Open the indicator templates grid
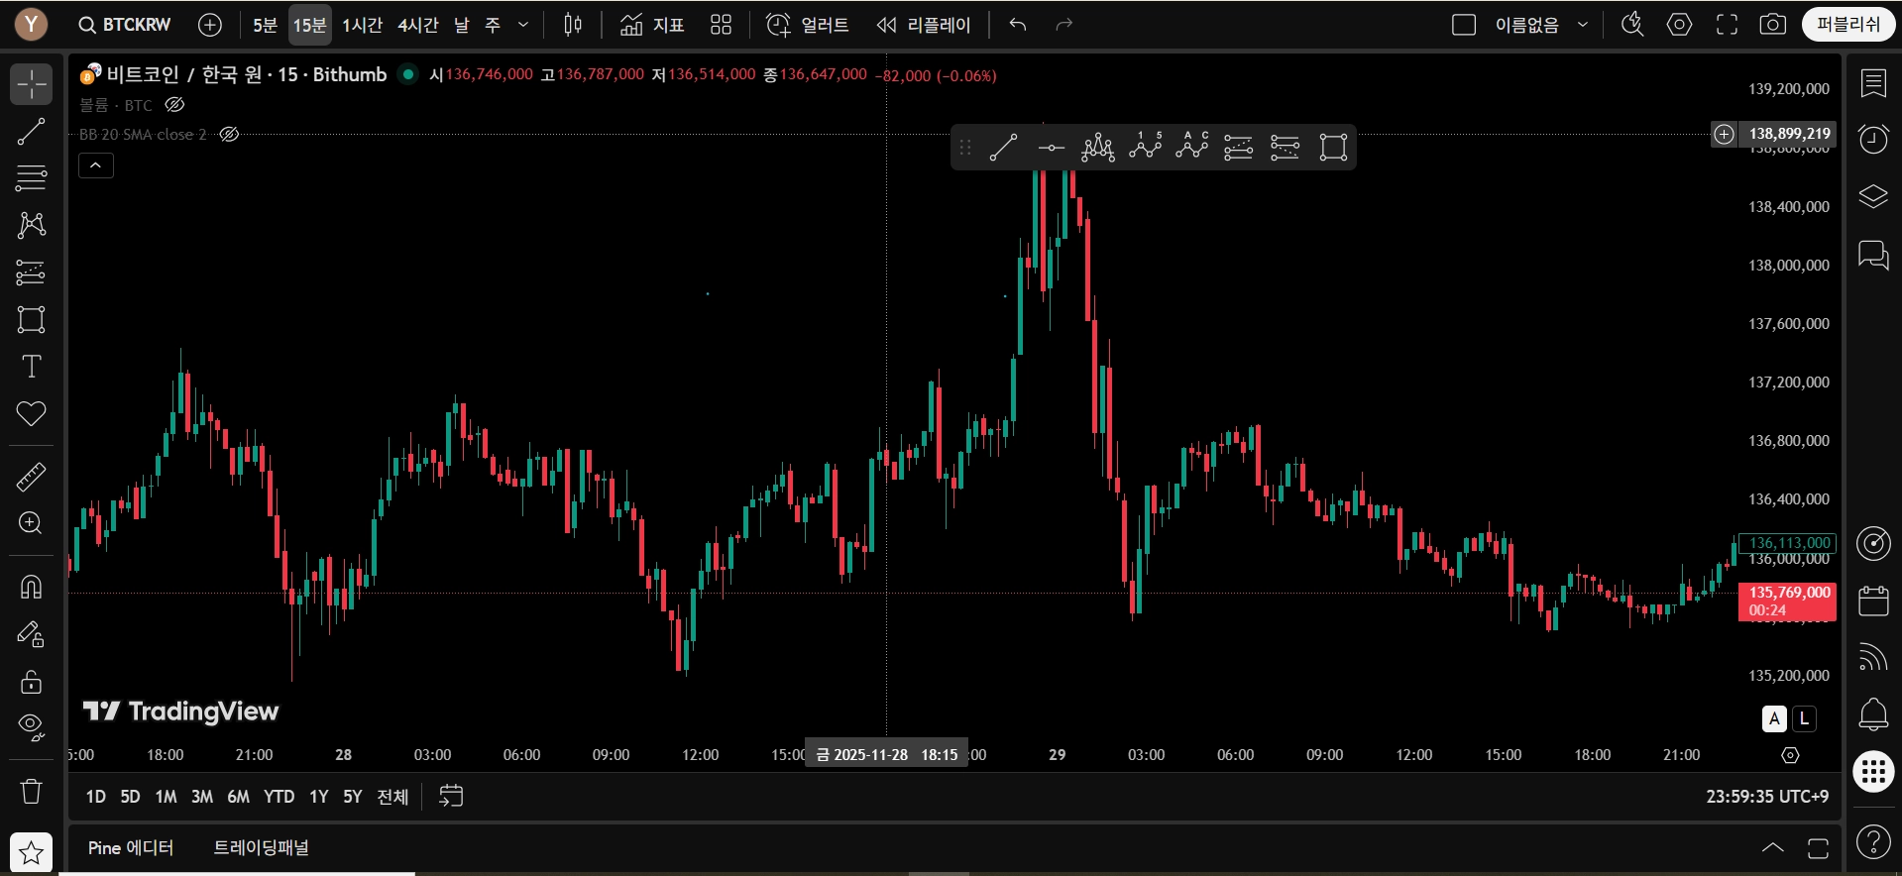 point(721,25)
